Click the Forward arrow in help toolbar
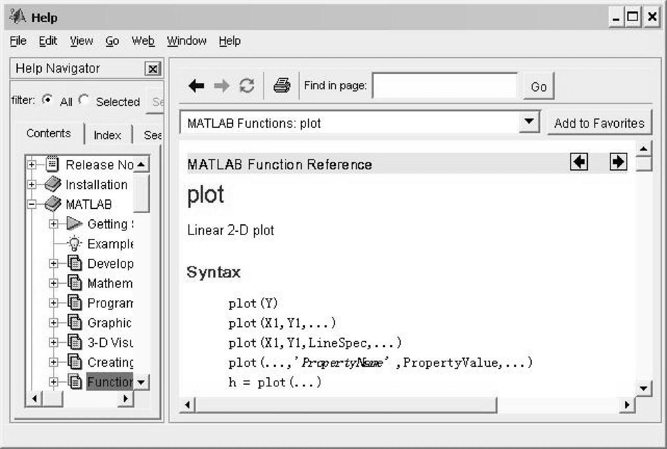 click(221, 86)
